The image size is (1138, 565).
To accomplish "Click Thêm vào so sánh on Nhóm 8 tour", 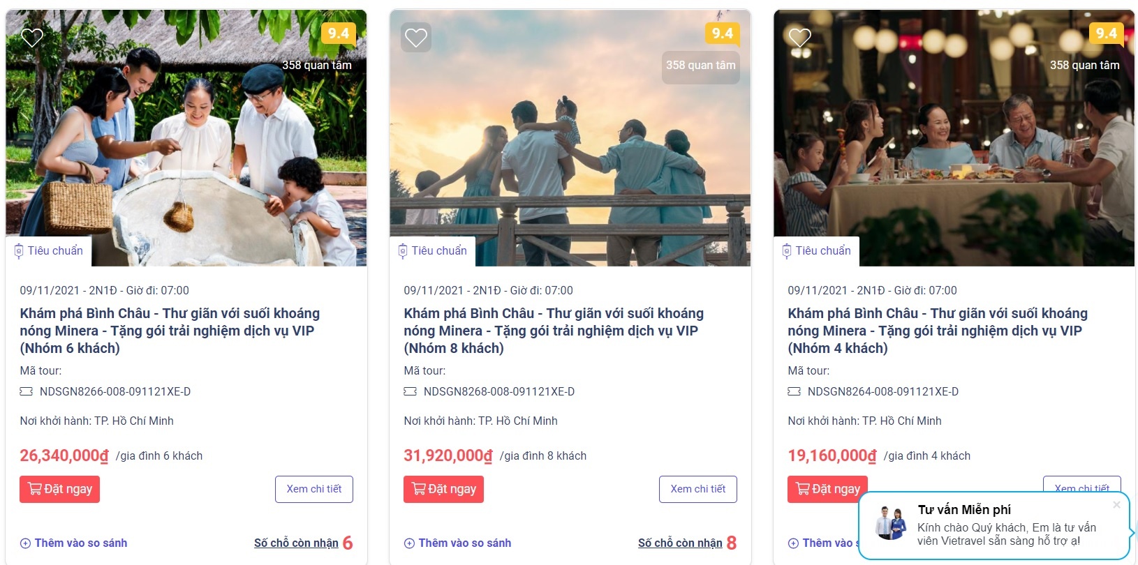I will pos(458,543).
